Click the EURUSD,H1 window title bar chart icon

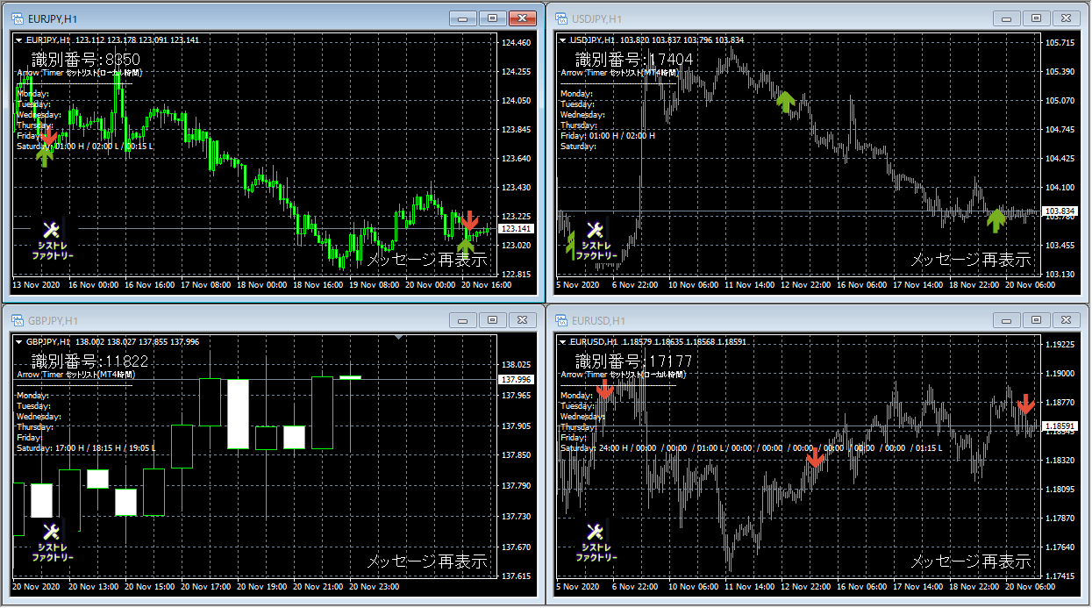click(560, 320)
